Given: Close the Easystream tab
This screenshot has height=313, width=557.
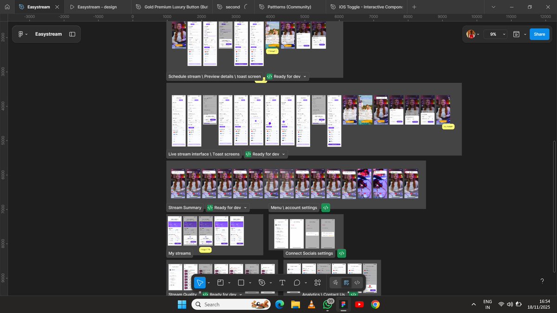Looking at the screenshot, I should click(x=57, y=7).
